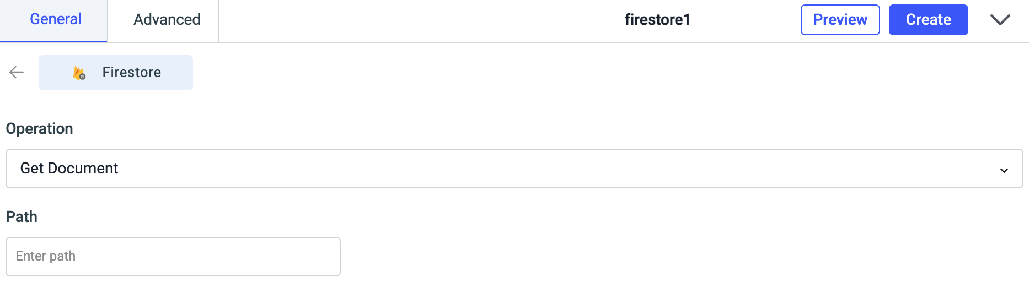Select the Firestore datasource chip
1029x282 pixels.
(116, 73)
